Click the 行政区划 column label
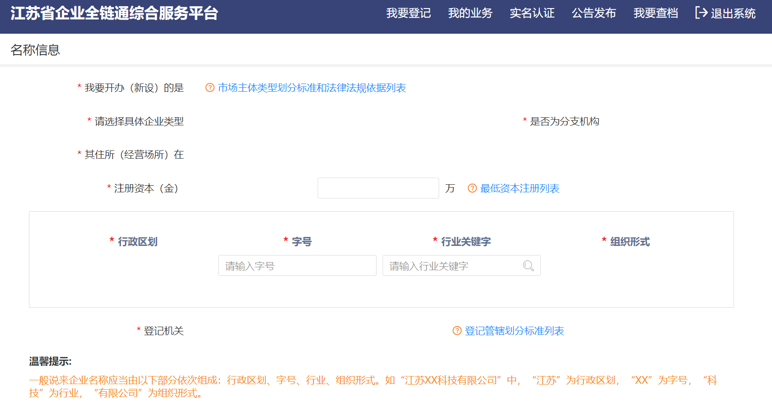772x405 pixels. (137, 242)
